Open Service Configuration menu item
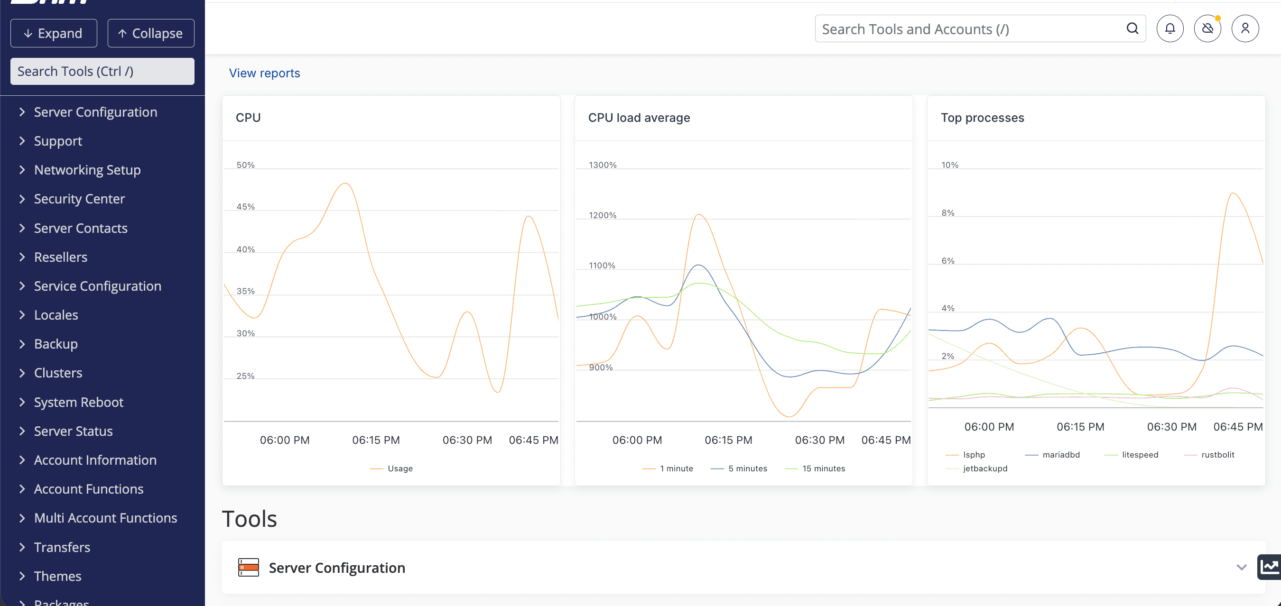The height and width of the screenshot is (606, 1281). pos(97,286)
